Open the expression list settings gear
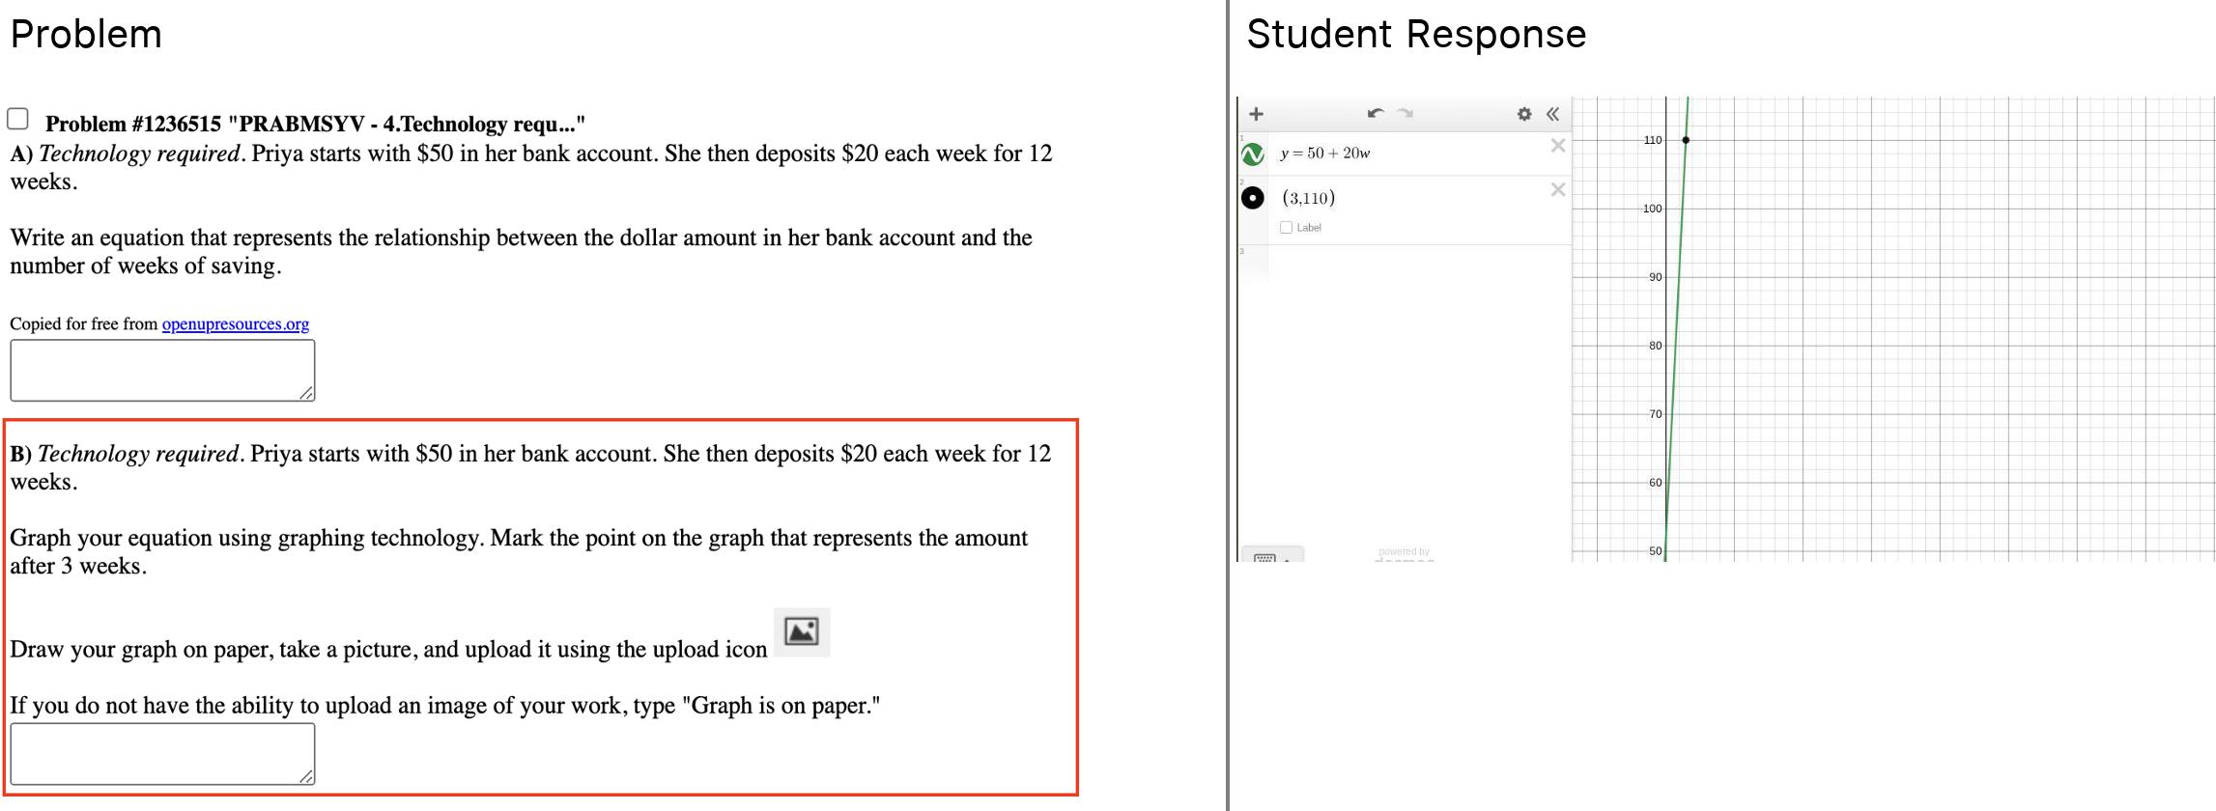This screenshot has width=2216, height=811. (1524, 114)
